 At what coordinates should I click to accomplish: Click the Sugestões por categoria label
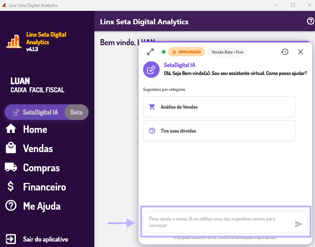[164, 89]
